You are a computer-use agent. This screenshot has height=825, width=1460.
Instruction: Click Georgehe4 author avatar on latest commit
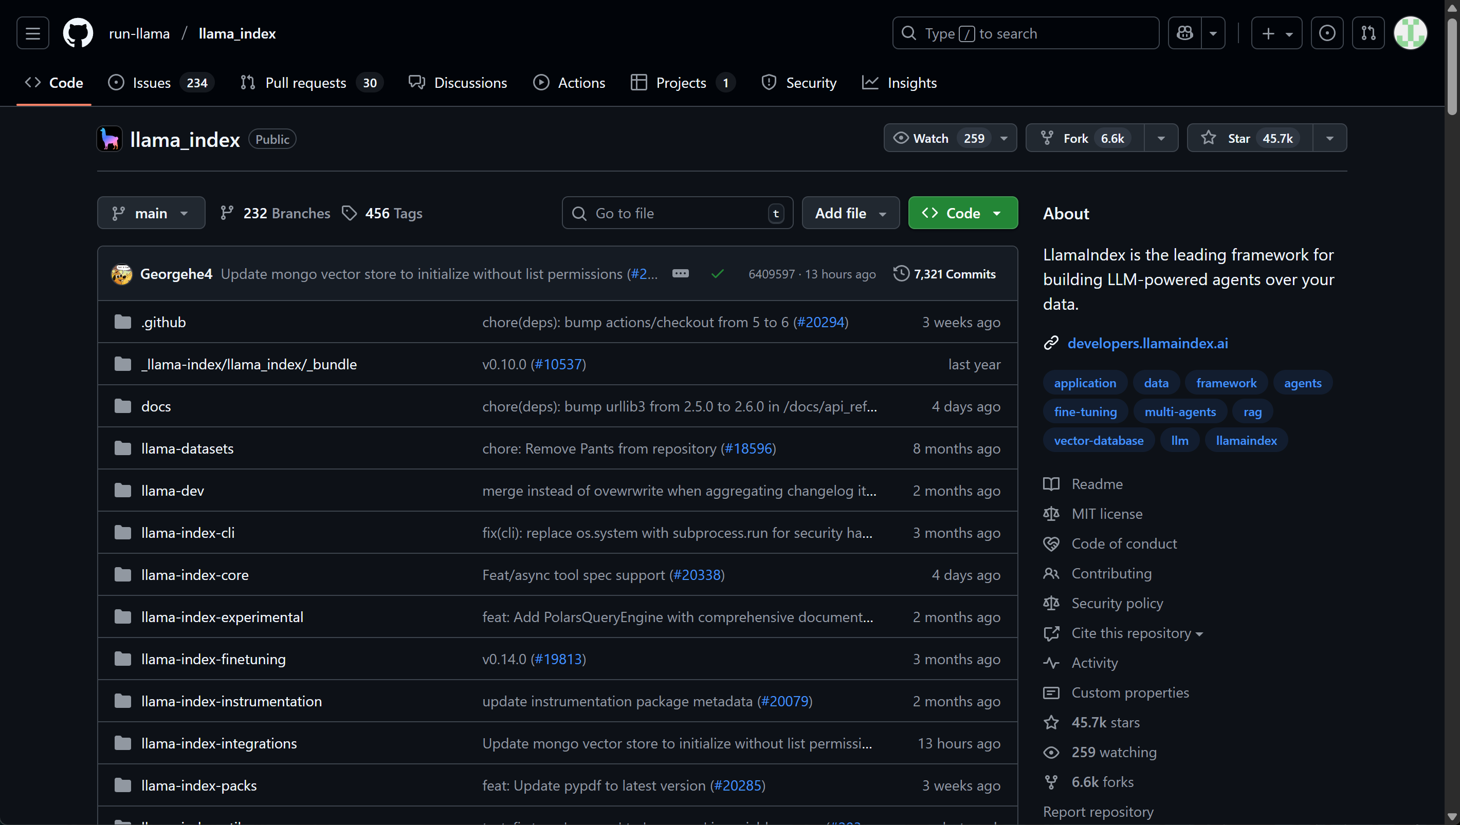click(122, 274)
